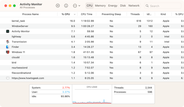
Task: Switch to the Network tab
Action: point(134,6)
